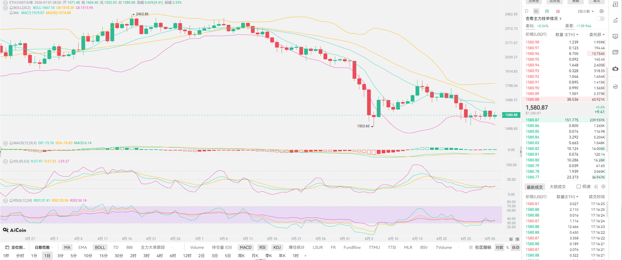Screen dimensions: 622x260
Task: Open the 委托额 column dropdown
Action: click(597, 35)
